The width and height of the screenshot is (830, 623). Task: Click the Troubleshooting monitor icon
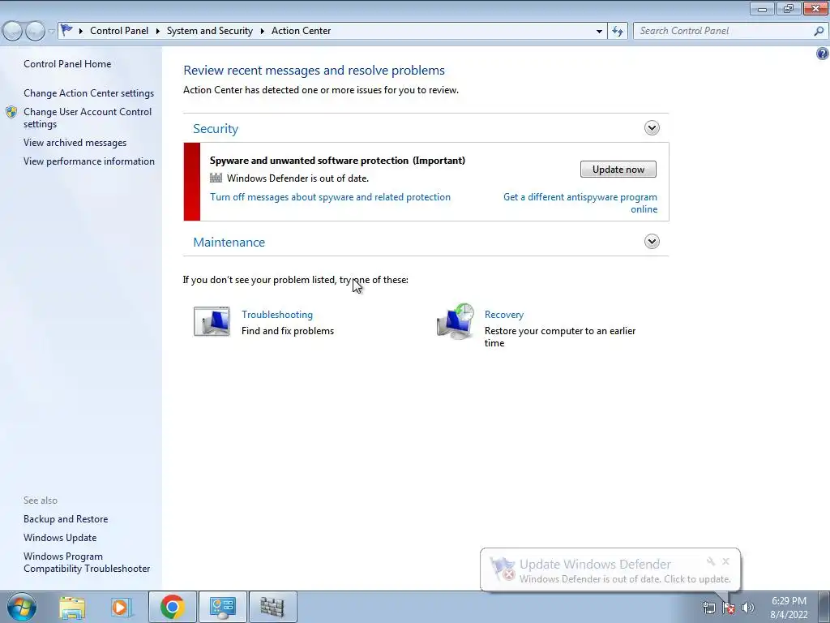[212, 321]
